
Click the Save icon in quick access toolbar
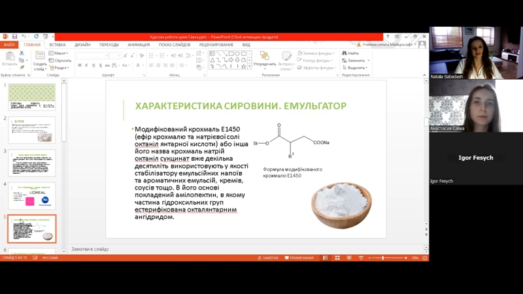coord(14,37)
